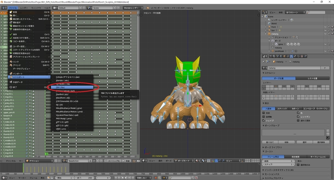This screenshot has width=334, height=180.
Task: Open the ポーズモード mode dropdown
Action: tap(184, 161)
